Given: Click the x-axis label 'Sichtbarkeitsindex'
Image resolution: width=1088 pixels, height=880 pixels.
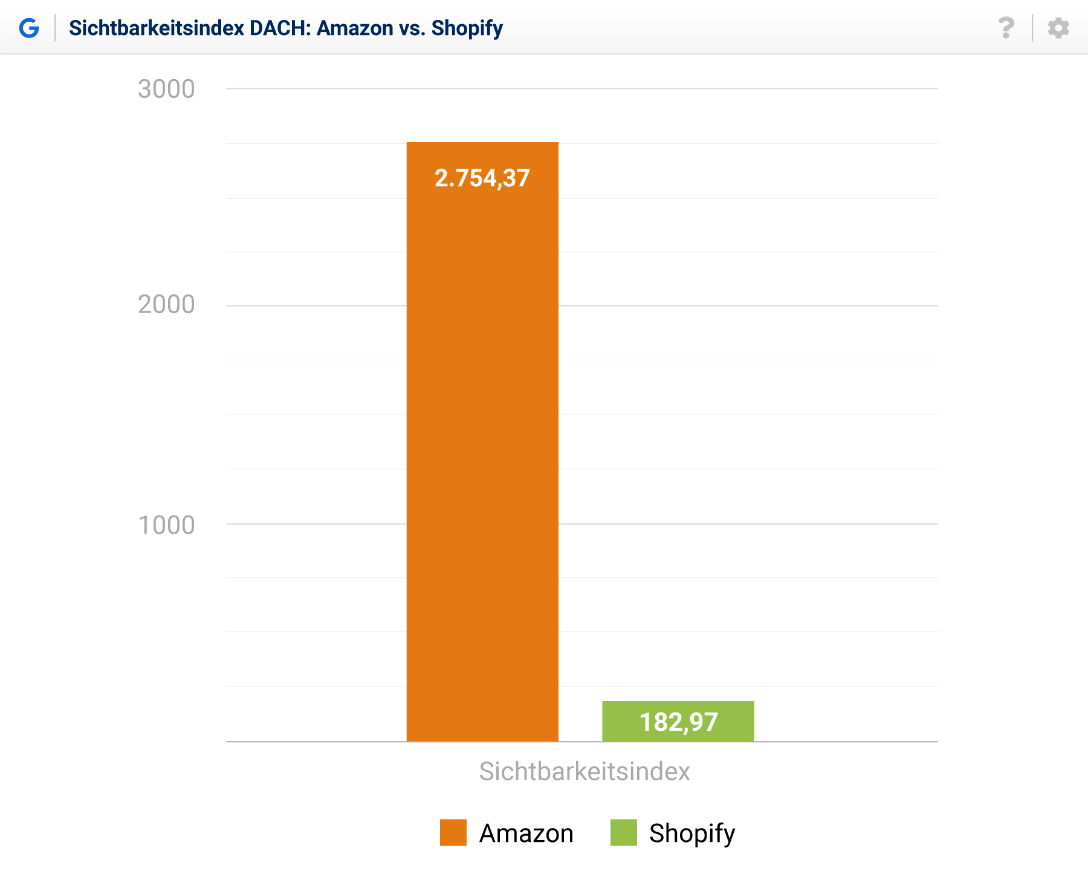Looking at the screenshot, I should tap(584, 771).
